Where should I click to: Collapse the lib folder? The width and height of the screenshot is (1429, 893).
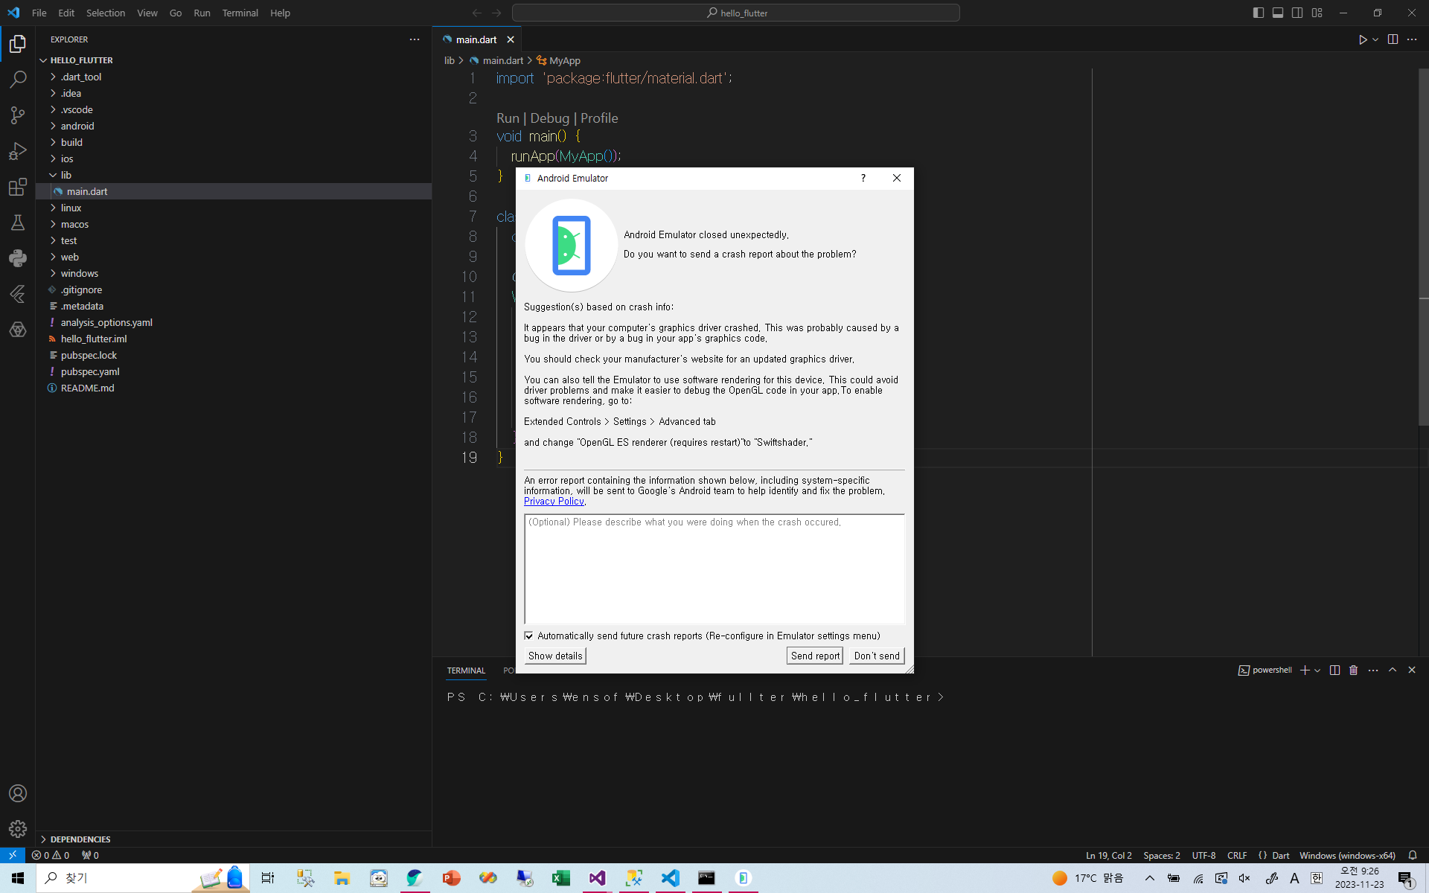tap(66, 175)
